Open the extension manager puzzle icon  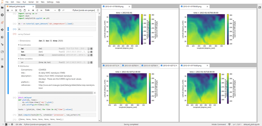coord(2,66)
